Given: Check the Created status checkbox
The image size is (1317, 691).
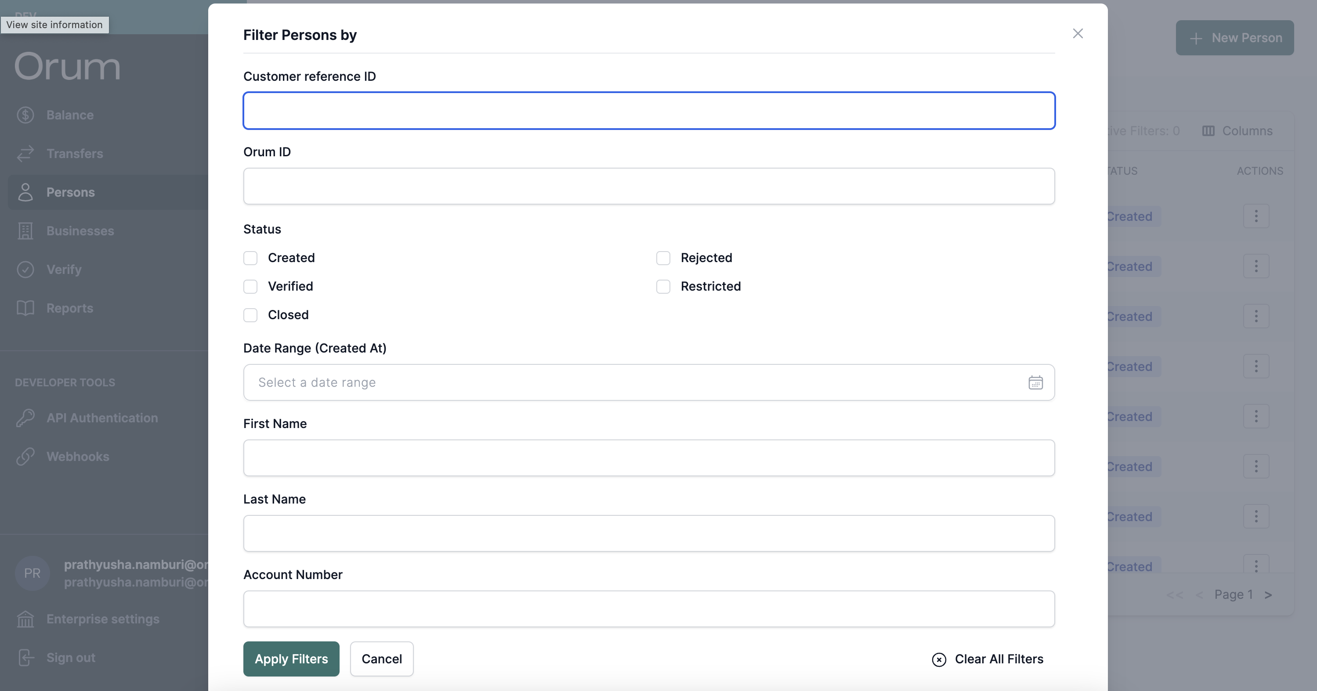Looking at the screenshot, I should (x=250, y=258).
